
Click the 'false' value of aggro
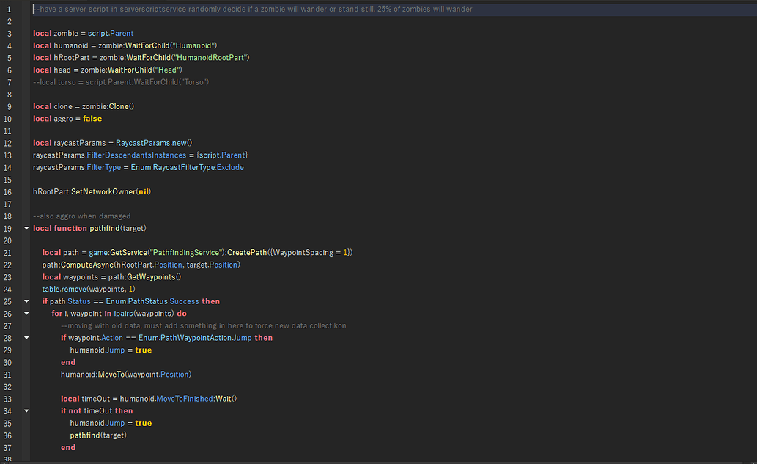[92, 119]
